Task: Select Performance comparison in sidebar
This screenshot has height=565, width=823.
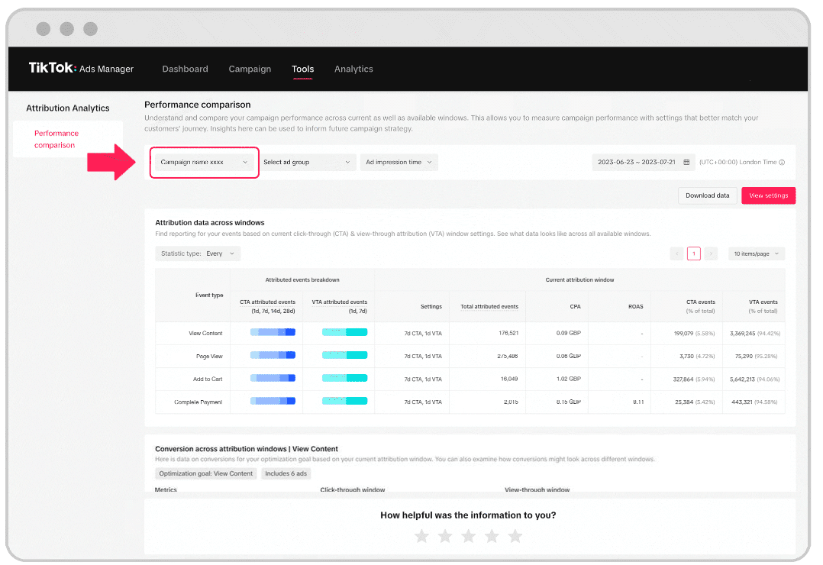Action: [x=56, y=139]
